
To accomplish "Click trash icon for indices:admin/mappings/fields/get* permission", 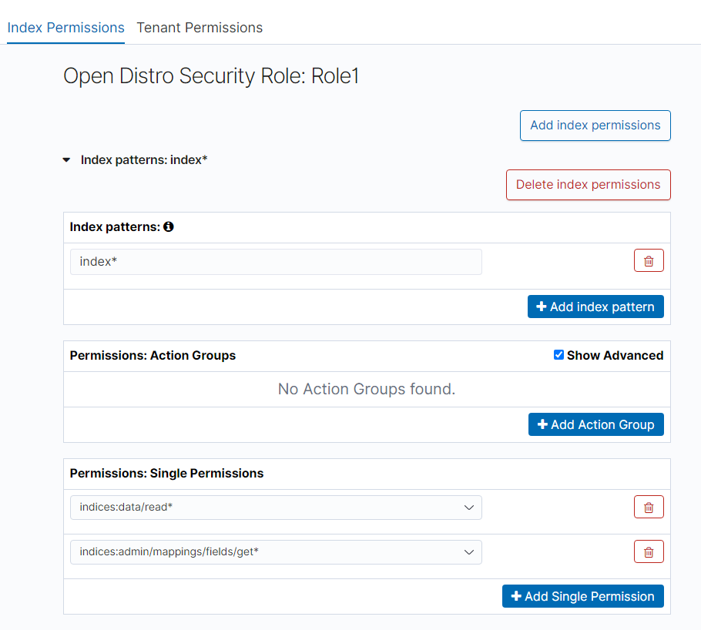I will (x=648, y=552).
